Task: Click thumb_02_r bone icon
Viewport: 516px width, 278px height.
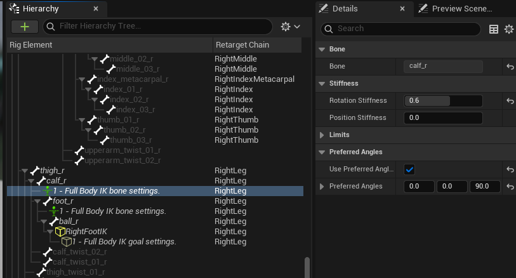Action: (x=98, y=130)
